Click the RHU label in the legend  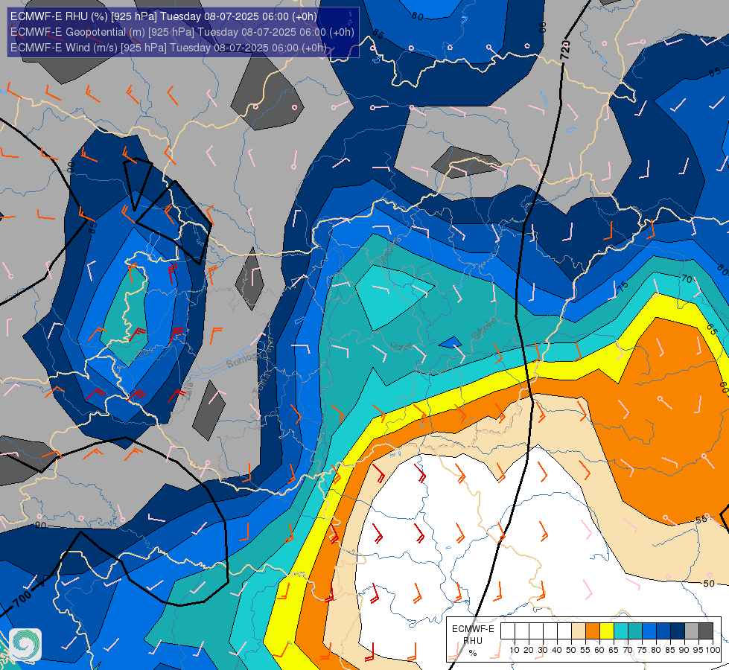(473, 641)
